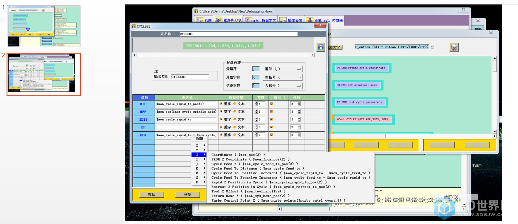
Task: Click the PB_CMD_init_cycle_parameters block
Action: click(x=359, y=102)
